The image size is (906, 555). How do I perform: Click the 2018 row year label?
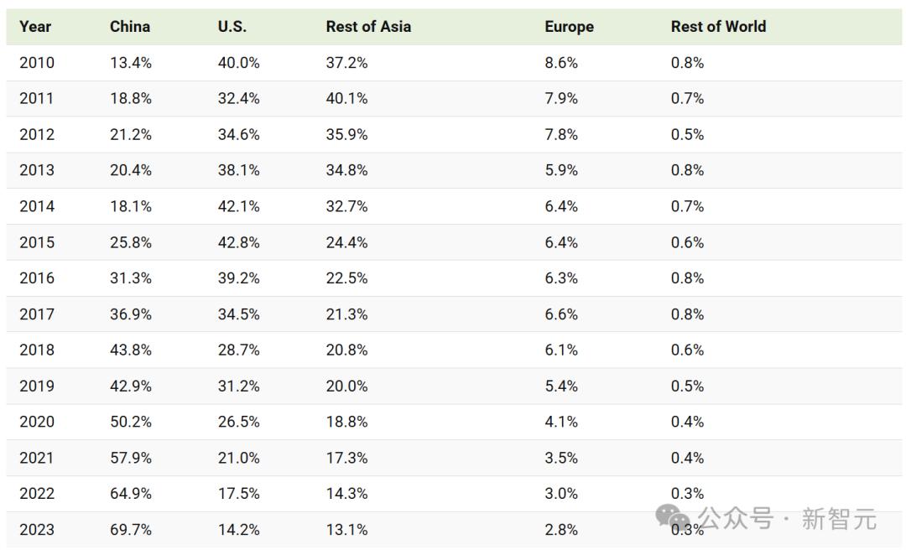click(37, 350)
